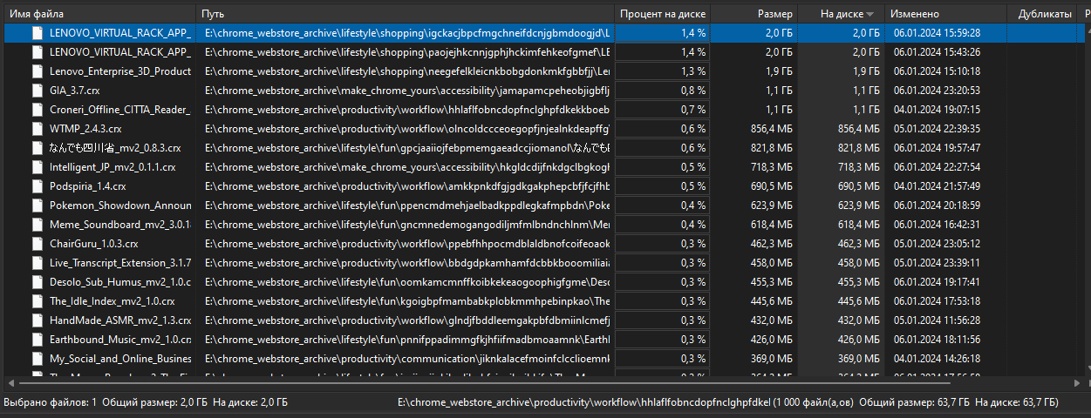Select the ChairGuru_1.0.3.crx file name

coord(93,244)
